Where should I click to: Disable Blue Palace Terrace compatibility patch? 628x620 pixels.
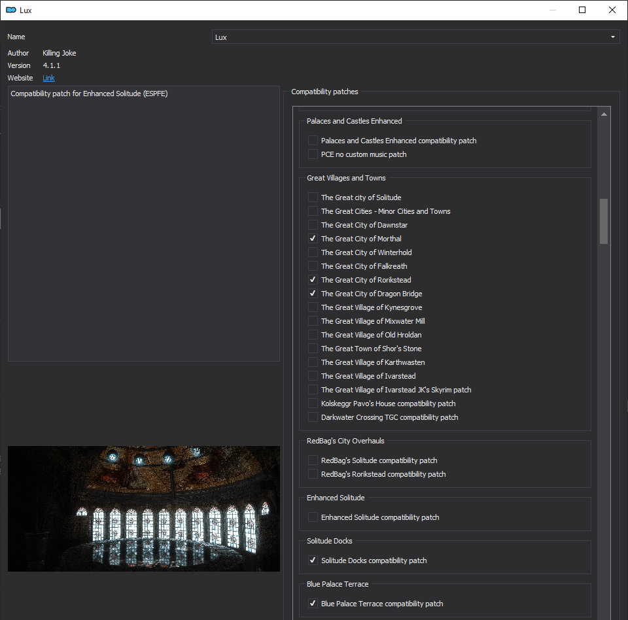[313, 603]
